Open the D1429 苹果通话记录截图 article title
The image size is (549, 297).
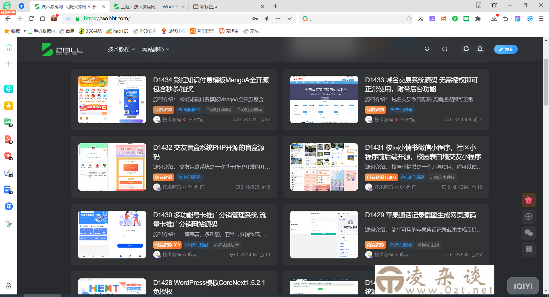pos(421,215)
